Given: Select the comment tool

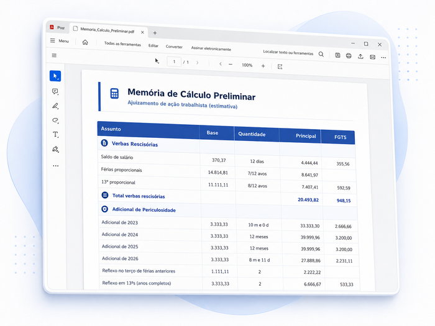Looking at the screenshot, I should coord(55,91).
